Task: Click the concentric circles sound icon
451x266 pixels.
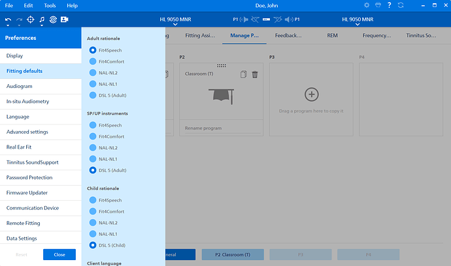Action: (53, 20)
